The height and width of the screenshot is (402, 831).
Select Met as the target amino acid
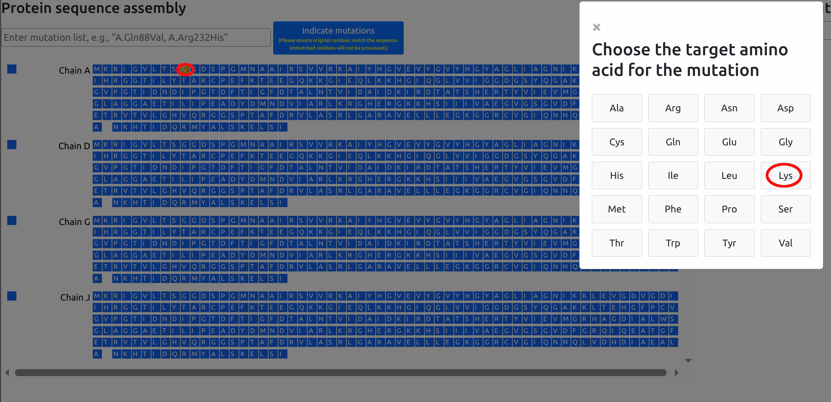tap(617, 209)
